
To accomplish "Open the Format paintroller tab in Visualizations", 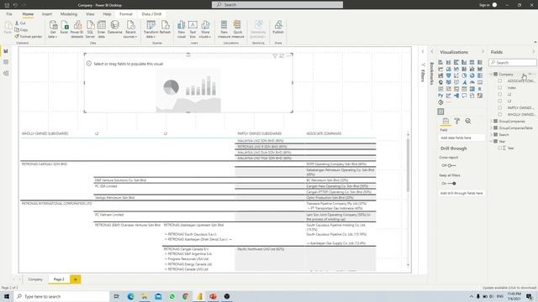I will click(456, 121).
